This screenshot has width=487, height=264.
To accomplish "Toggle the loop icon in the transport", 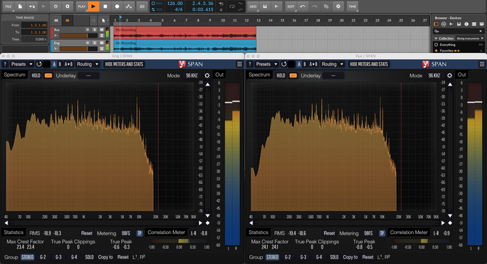I will pos(232,6).
